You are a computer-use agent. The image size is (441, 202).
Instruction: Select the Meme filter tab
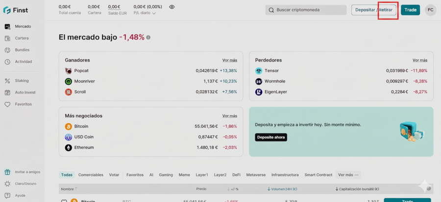click(x=185, y=175)
